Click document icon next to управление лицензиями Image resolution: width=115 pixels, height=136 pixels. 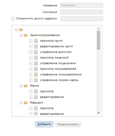pyautogui.click(x=36, y=63)
